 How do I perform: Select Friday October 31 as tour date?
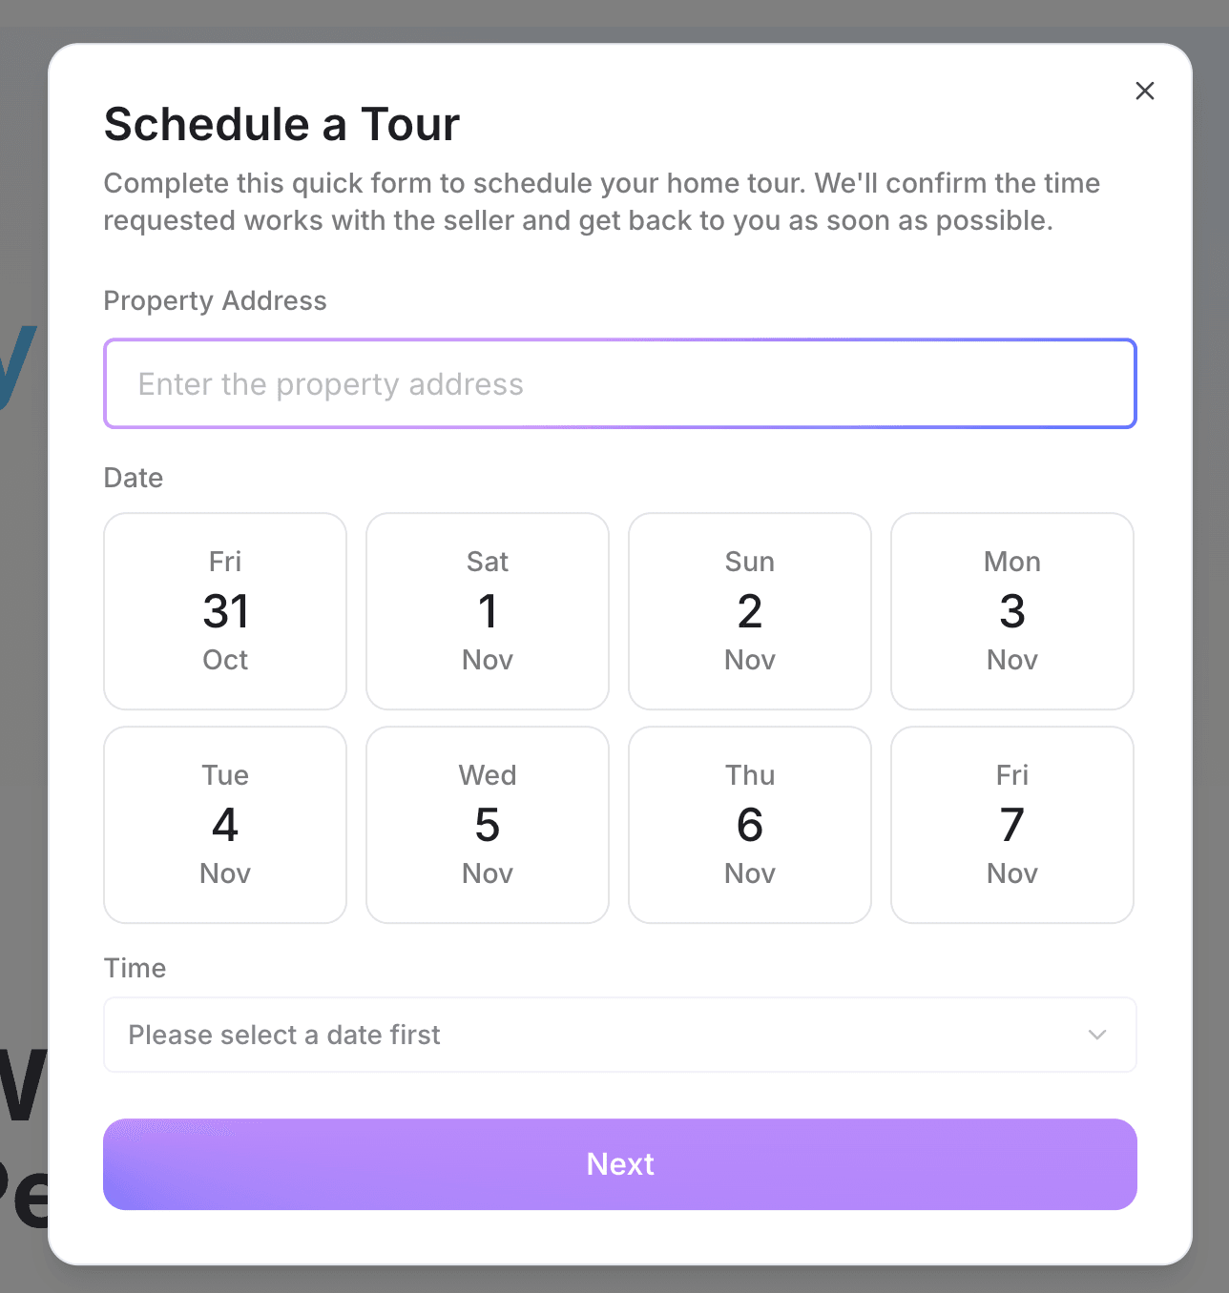(225, 611)
